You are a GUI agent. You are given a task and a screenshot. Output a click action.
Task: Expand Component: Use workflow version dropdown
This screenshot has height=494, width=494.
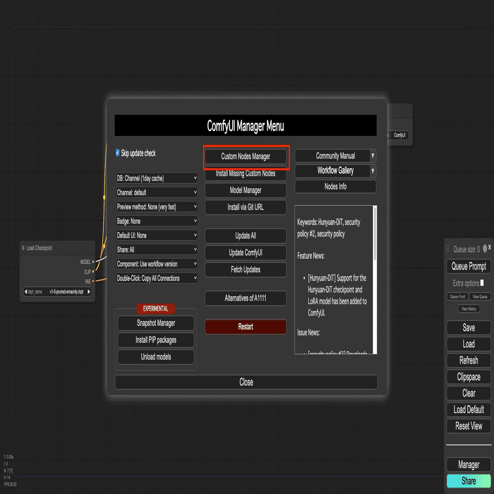pyautogui.click(x=157, y=264)
